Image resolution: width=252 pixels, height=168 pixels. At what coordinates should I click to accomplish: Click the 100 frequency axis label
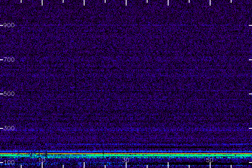coord(9,162)
